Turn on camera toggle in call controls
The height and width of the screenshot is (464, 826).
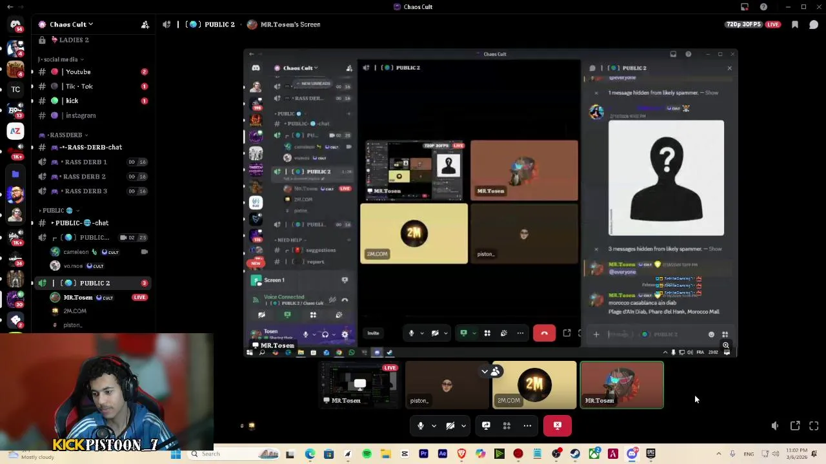(450, 425)
